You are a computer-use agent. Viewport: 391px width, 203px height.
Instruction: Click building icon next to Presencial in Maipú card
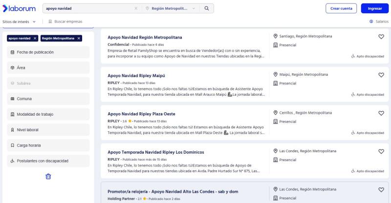pyautogui.click(x=275, y=83)
